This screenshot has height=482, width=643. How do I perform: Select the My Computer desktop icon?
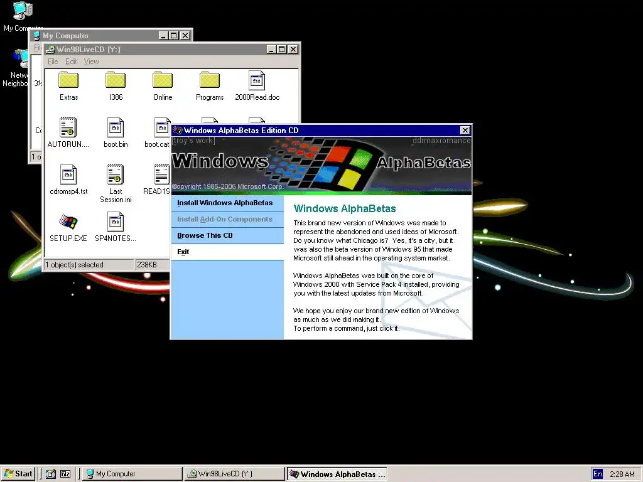(23, 11)
